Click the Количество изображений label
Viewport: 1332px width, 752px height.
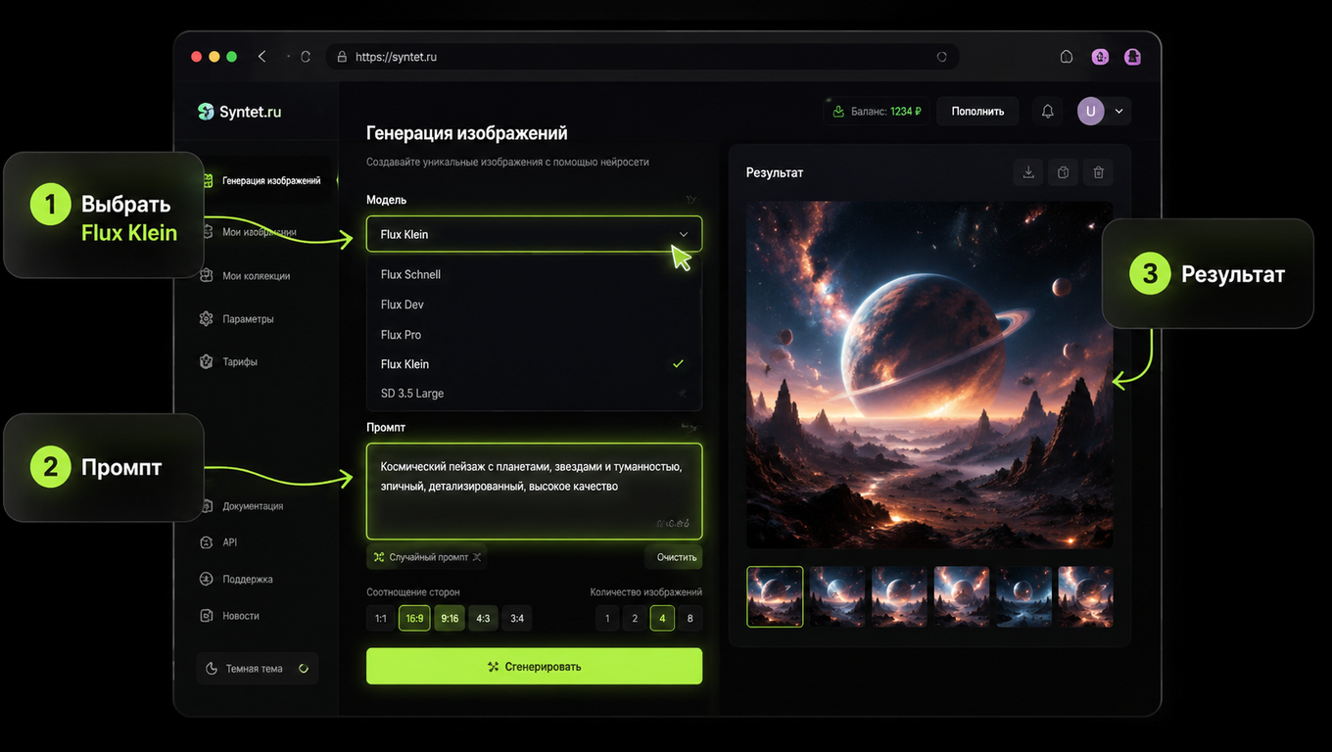pyautogui.click(x=646, y=592)
